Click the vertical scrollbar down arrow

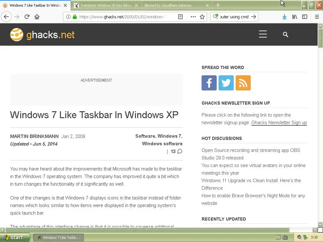tap(320, 224)
